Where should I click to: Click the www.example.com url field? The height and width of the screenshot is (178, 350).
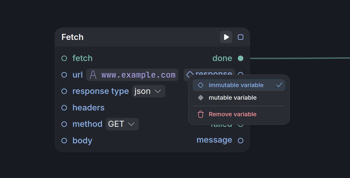coord(132,75)
